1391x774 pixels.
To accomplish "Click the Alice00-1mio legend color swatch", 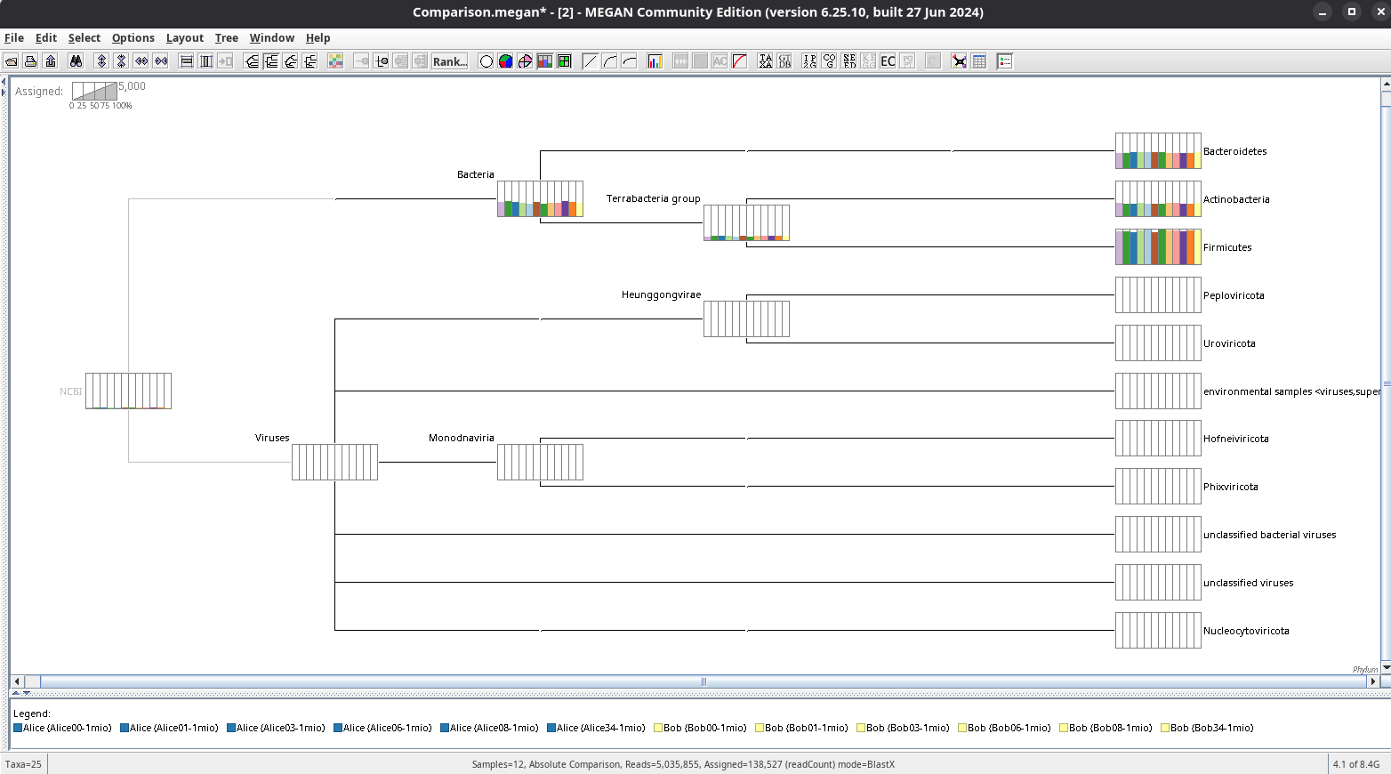I will point(18,728).
